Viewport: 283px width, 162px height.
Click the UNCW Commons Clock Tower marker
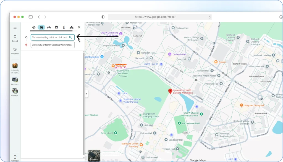click(121, 34)
